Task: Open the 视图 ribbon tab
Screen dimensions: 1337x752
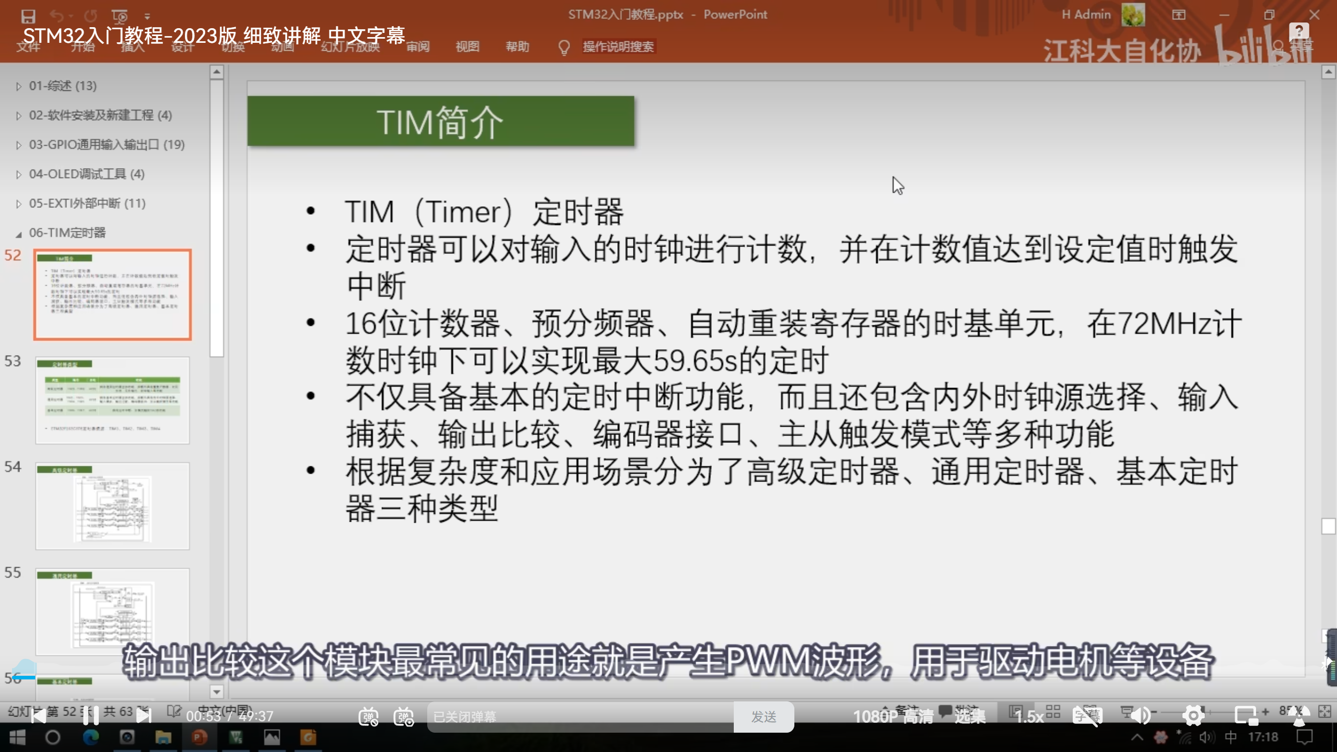Action: tap(467, 47)
